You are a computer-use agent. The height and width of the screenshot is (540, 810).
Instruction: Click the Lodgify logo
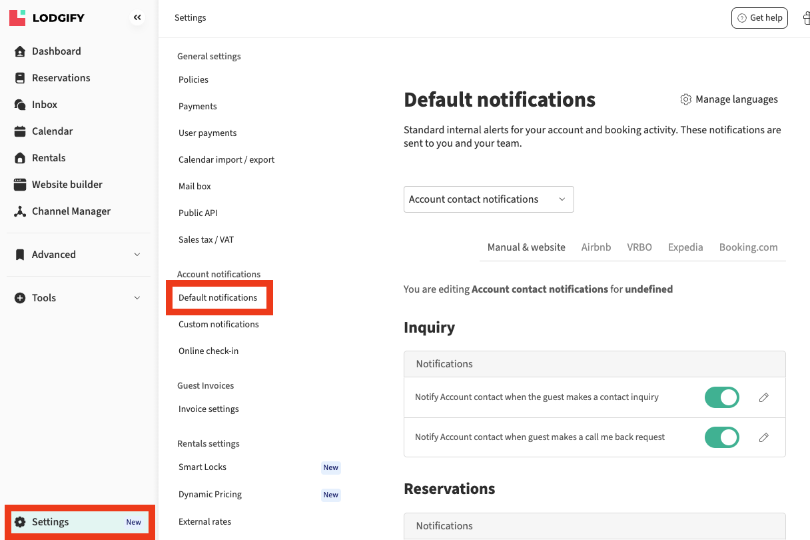point(47,18)
